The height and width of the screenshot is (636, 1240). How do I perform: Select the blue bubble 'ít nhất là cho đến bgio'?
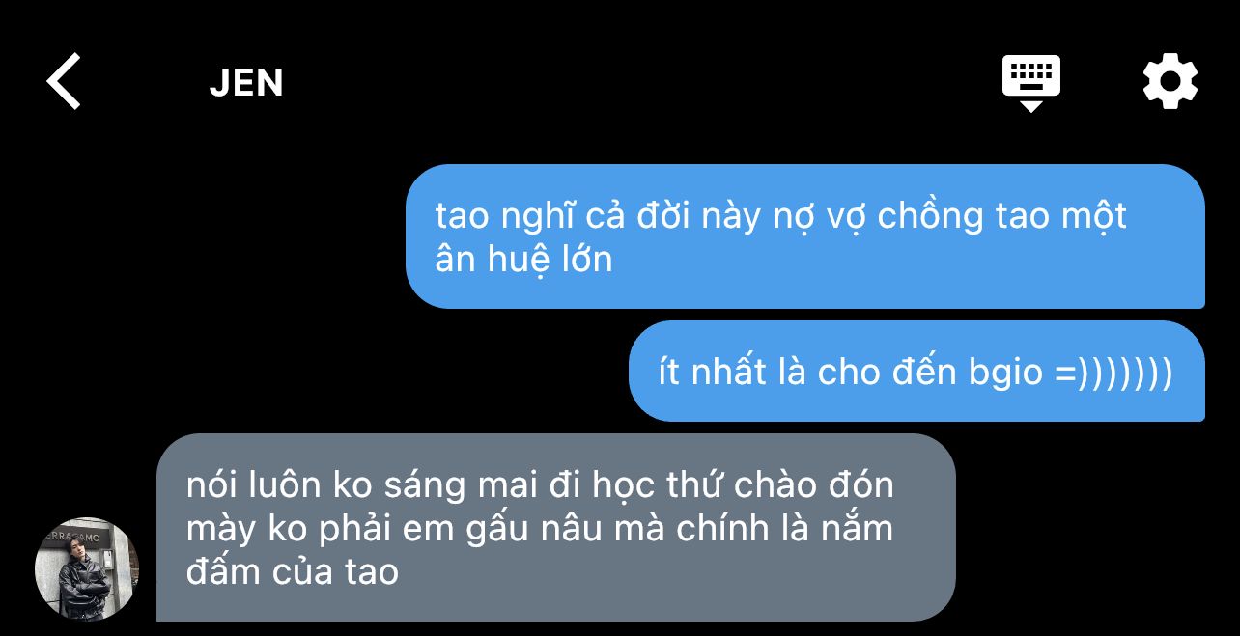[916, 372]
